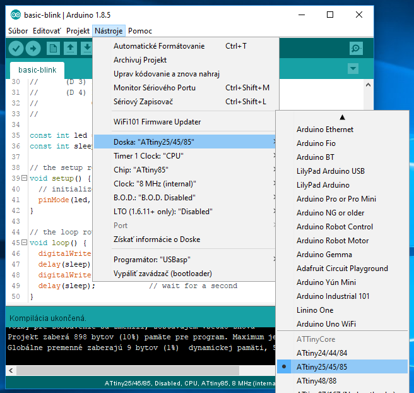The height and width of the screenshot is (393, 414).
Task: Select Adafruit Circuit Playground board
Action: tap(342, 269)
